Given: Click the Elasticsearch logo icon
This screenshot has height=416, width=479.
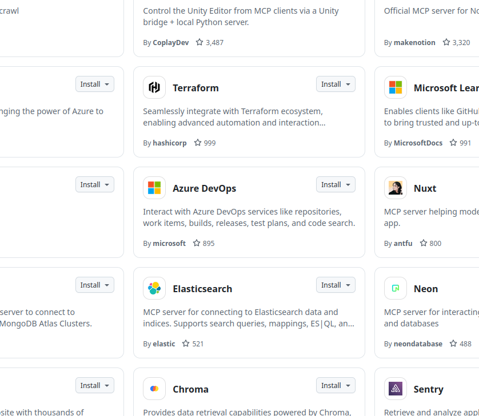Looking at the screenshot, I should coord(154,288).
